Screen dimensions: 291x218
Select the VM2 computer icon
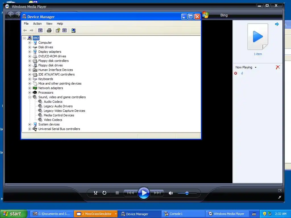pos(30,38)
